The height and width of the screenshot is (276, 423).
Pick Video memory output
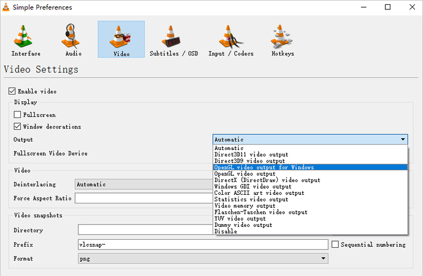[310, 206]
